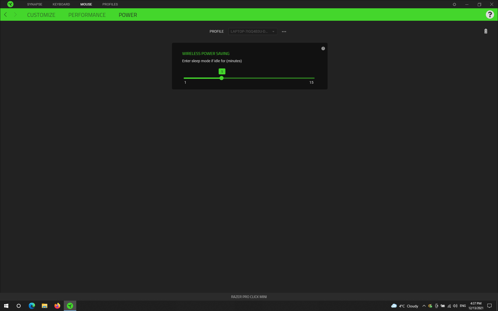Screen dimensions: 498x311
Task: Open the PROFILES menu
Action: coord(110,4)
